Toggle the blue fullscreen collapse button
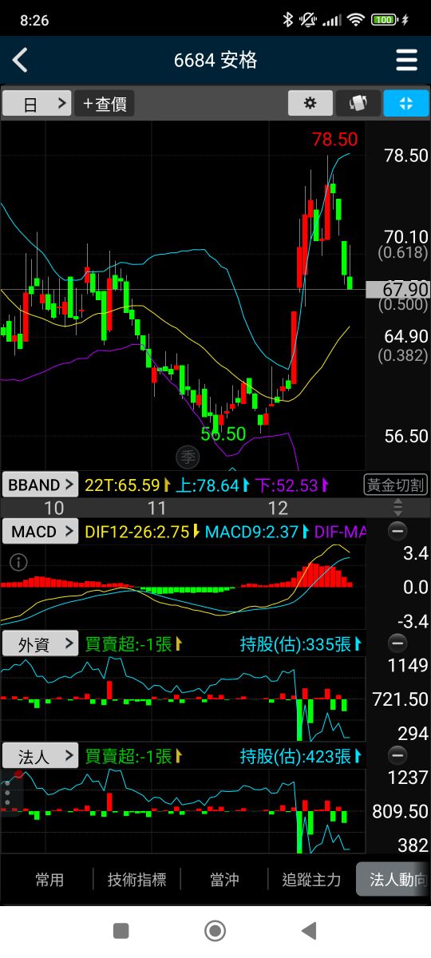The image size is (431, 958). (405, 103)
